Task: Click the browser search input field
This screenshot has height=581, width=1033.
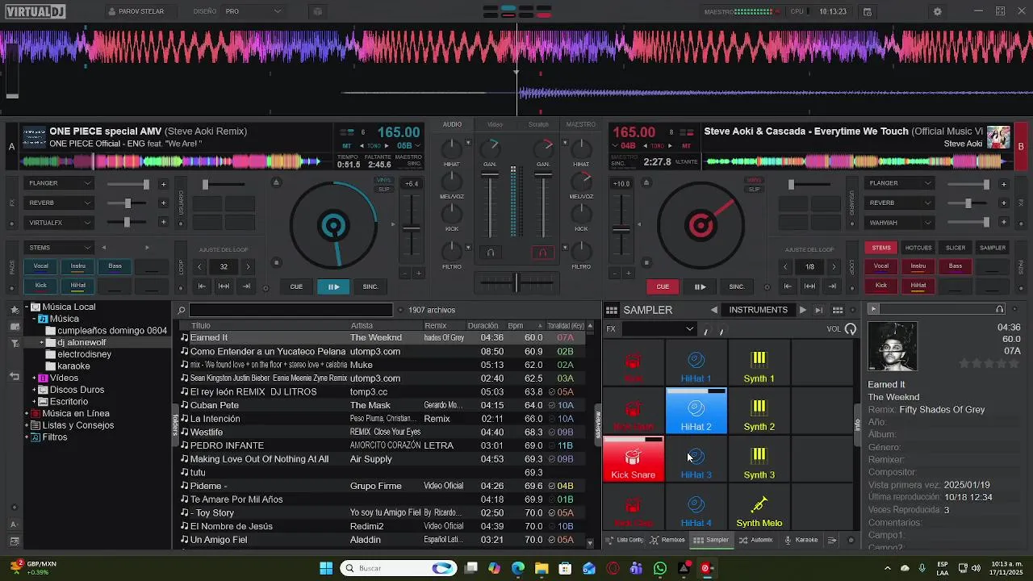Action: pos(291,310)
